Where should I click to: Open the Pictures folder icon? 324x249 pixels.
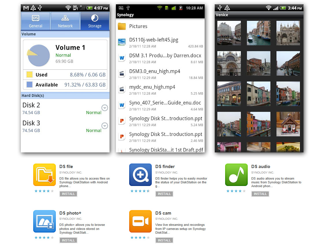(122, 26)
